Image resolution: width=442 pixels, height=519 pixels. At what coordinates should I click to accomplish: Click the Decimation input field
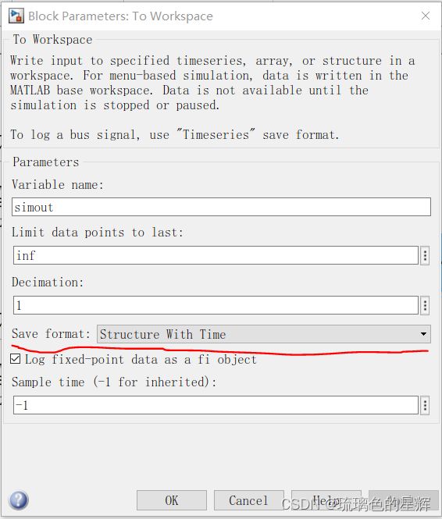pos(216,305)
